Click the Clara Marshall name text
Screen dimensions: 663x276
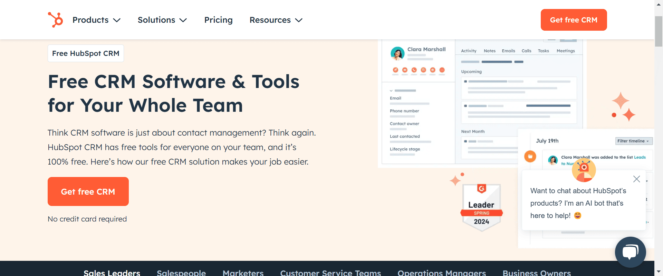(426, 49)
